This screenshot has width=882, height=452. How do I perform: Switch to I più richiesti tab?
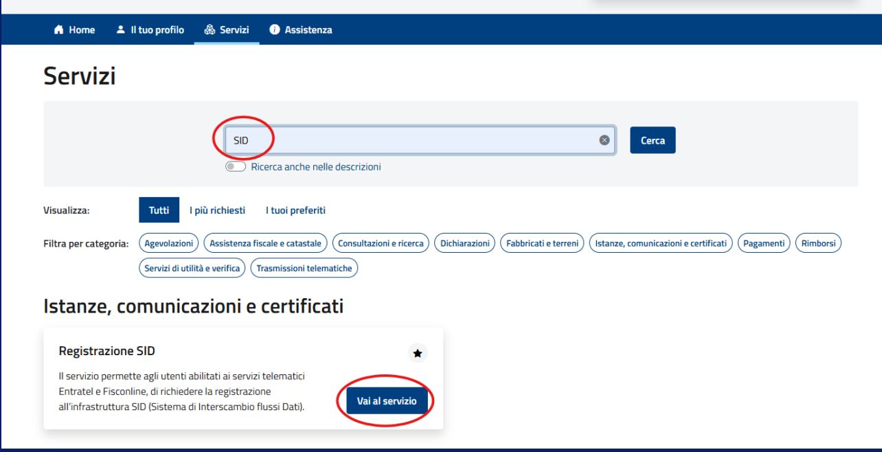click(217, 210)
